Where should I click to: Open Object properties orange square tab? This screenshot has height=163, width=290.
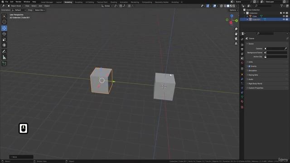click(242, 74)
